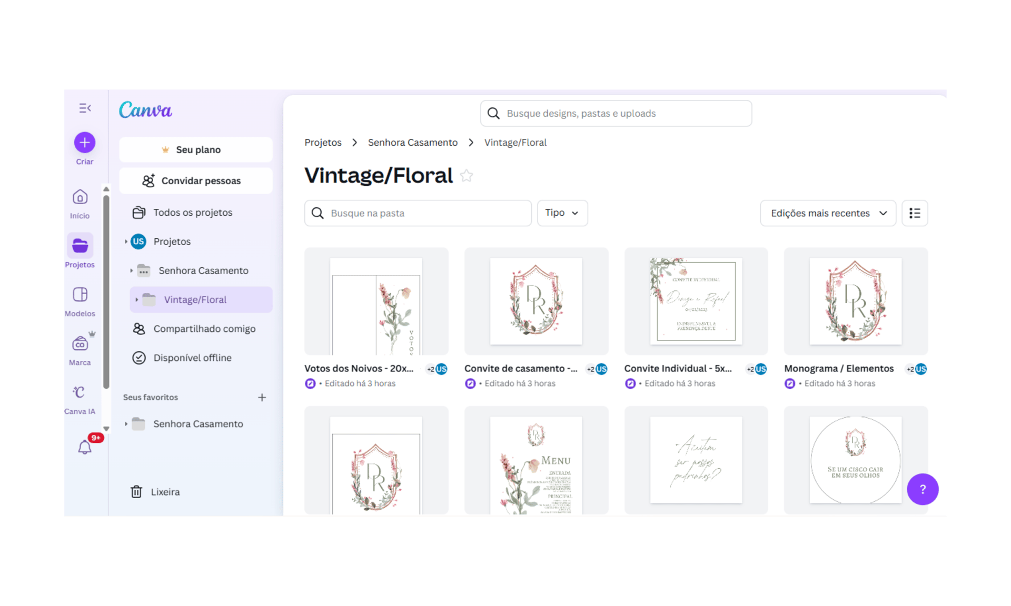The height and width of the screenshot is (606, 1011).
Task: Collapse the sidebar menu icon
Action: (x=85, y=108)
